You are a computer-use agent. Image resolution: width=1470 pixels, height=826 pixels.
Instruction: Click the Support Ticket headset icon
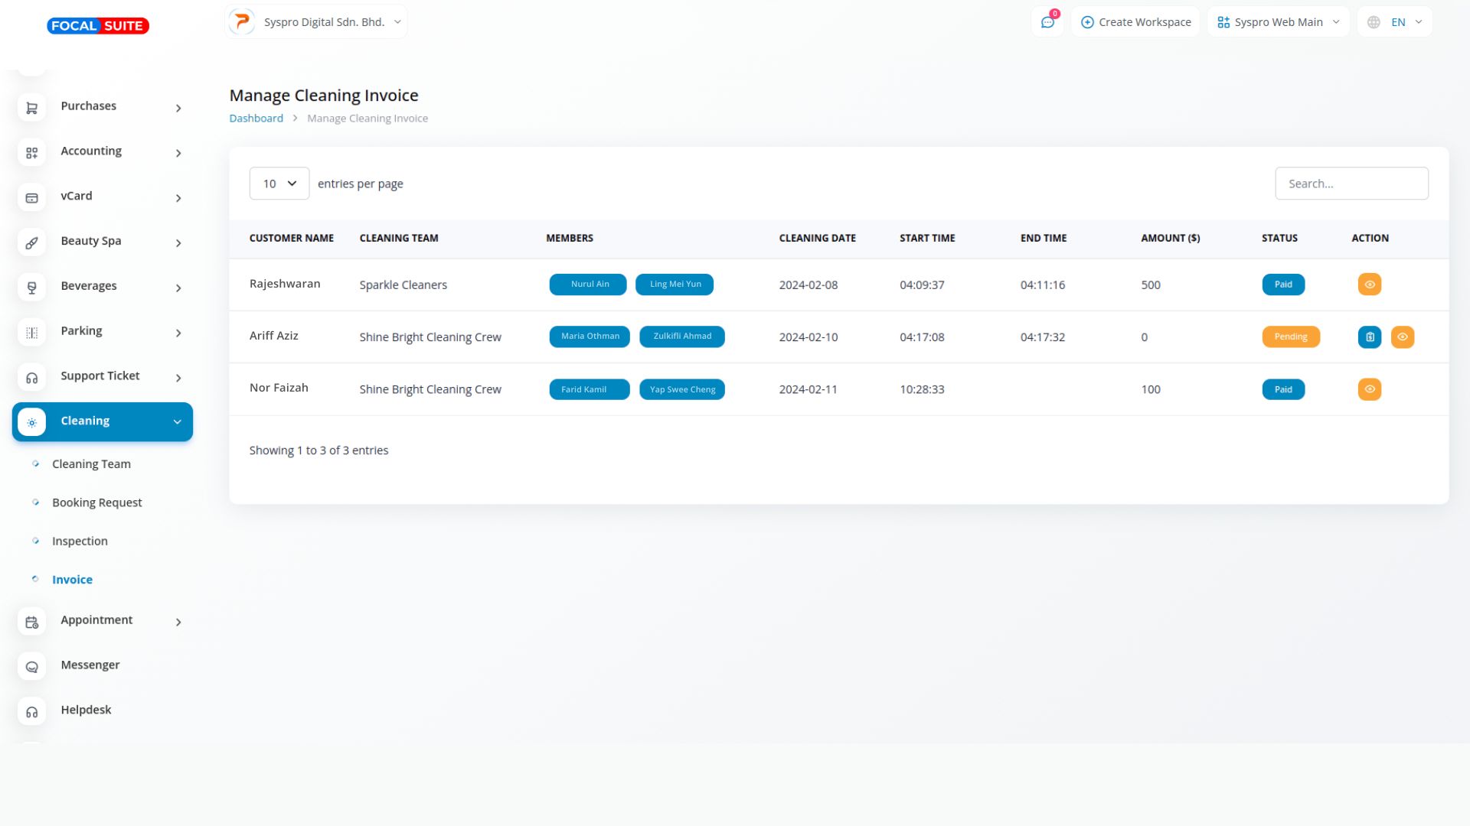click(x=31, y=378)
